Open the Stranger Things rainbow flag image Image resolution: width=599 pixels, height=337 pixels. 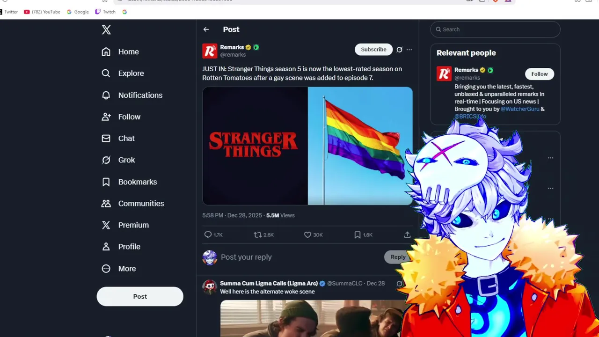click(307, 146)
